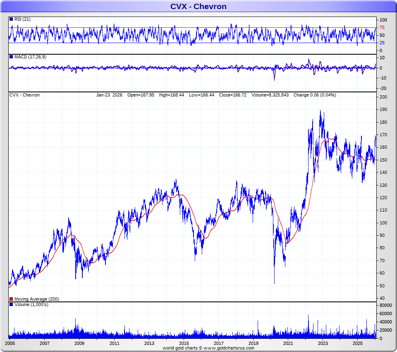Click the 2021 label on the time axis

(288, 343)
